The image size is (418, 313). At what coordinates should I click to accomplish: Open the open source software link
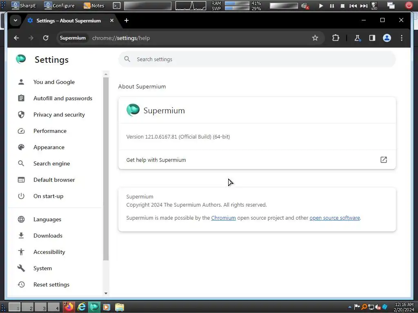(335, 218)
